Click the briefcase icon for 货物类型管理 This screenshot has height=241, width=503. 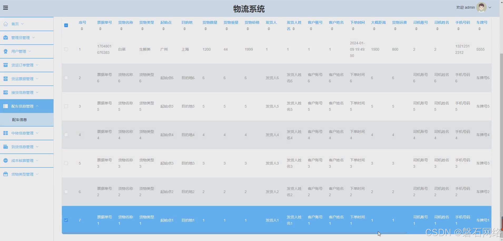click(6, 174)
